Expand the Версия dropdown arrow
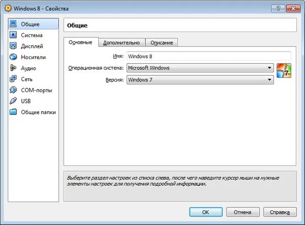This screenshot has width=305, height=225. click(269, 80)
